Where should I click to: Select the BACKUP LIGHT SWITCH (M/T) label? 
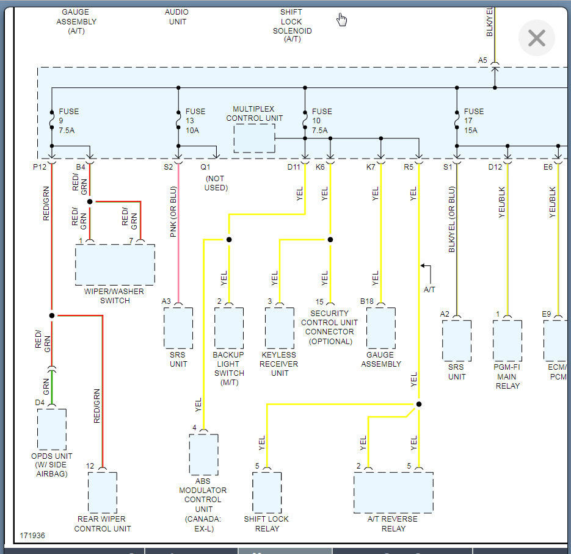228,369
